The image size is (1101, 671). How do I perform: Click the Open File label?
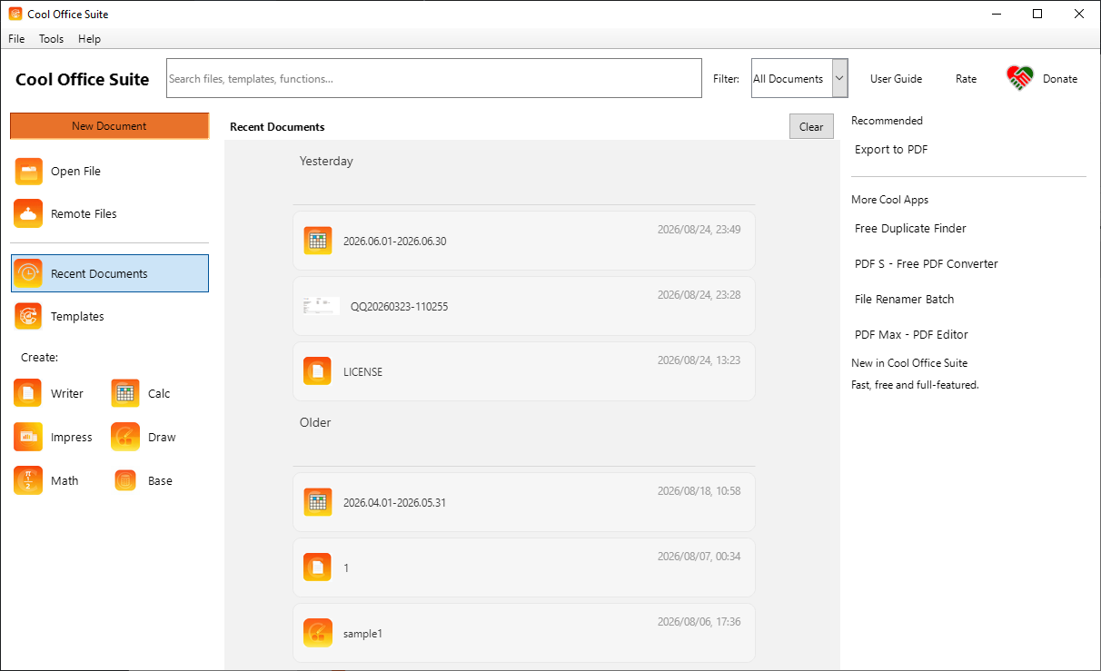tap(75, 172)
